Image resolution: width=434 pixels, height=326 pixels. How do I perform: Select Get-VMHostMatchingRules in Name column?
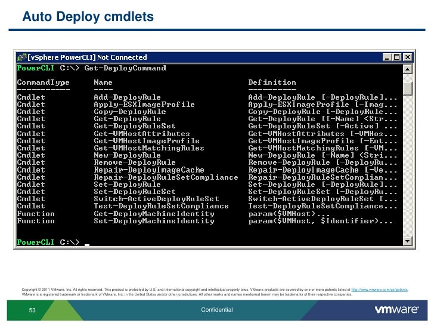point(149,148)
